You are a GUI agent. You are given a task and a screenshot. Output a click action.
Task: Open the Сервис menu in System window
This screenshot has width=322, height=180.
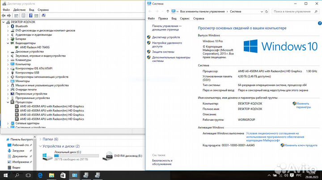185,18
